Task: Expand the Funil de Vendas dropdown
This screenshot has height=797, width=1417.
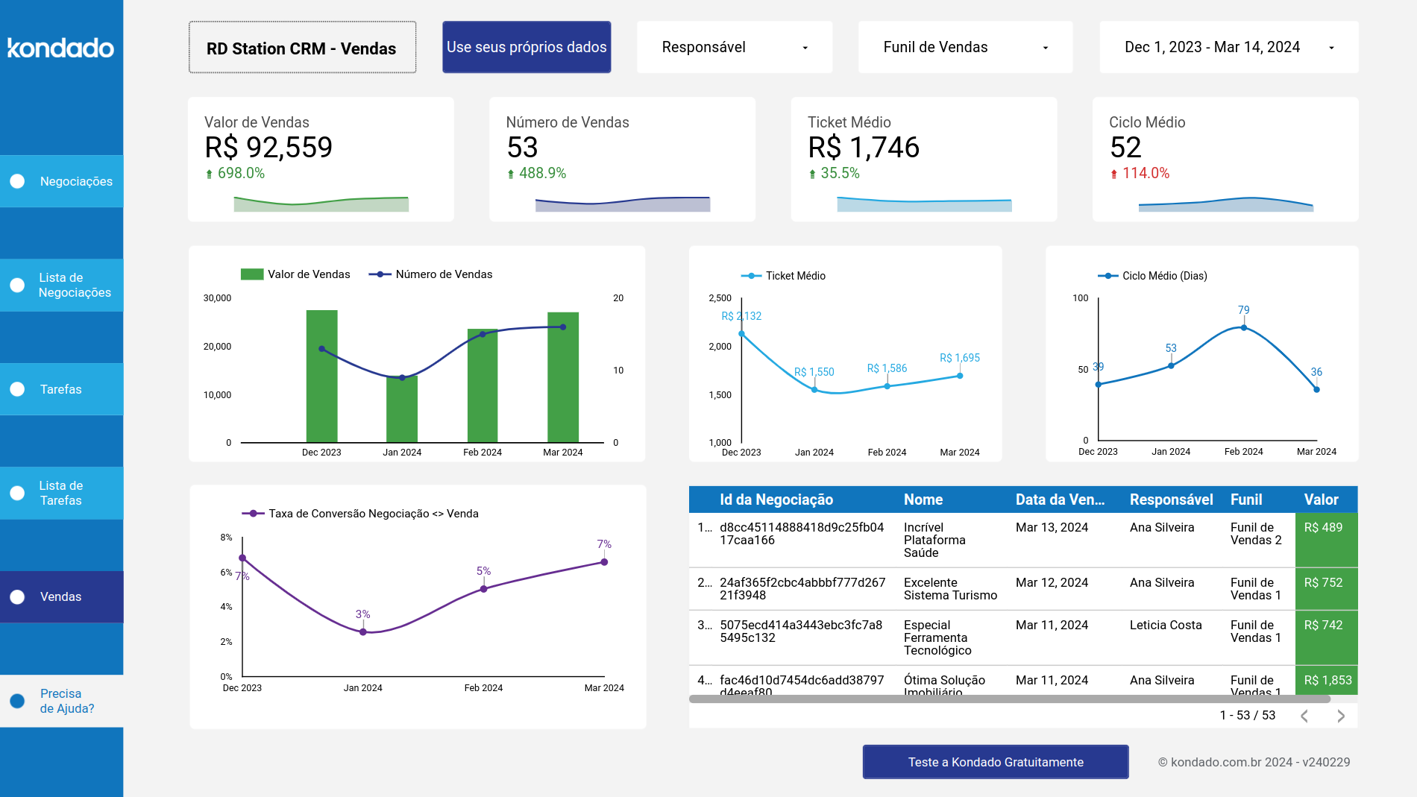Action: [x=964, y=47]
